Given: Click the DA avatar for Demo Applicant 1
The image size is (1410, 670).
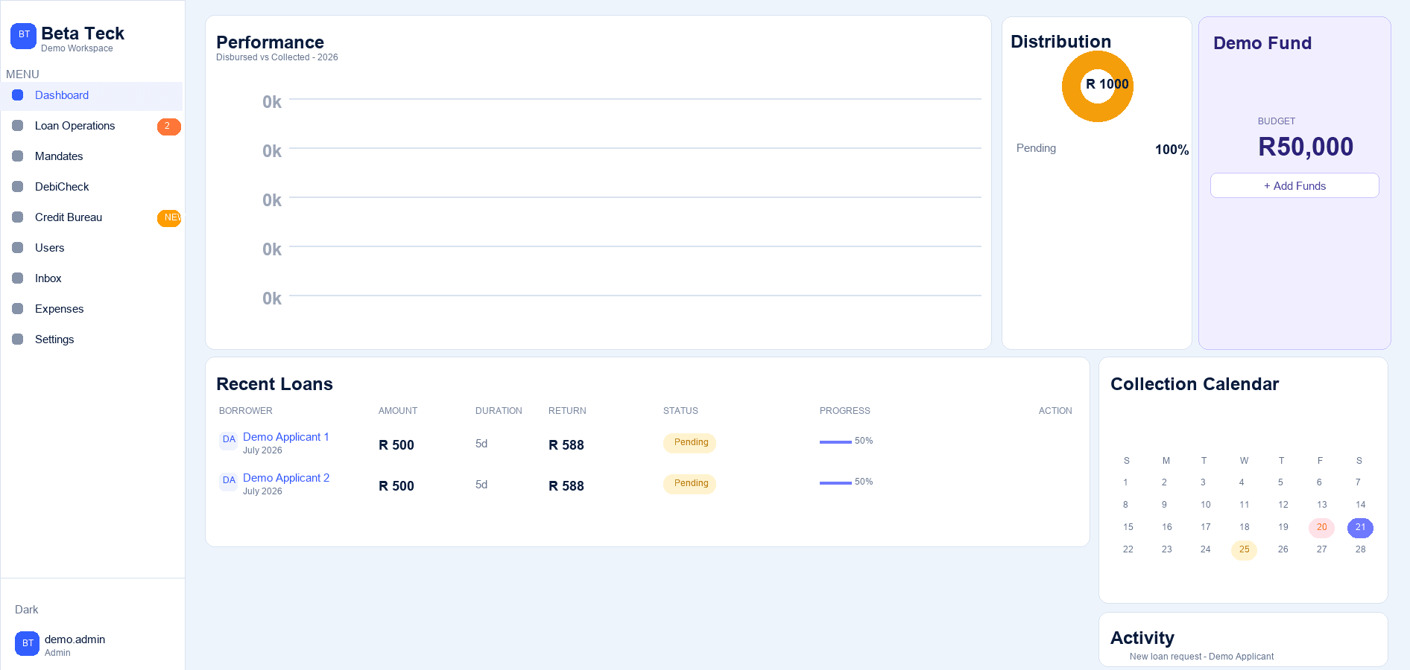Looking at the screenshot, I should pos(229,439).
